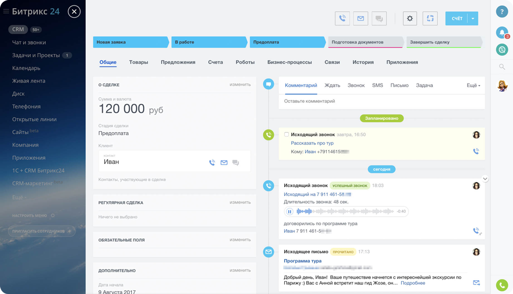Click the phone call icon in top toolbar
513x294 pixels.
[x=342, y=18]
